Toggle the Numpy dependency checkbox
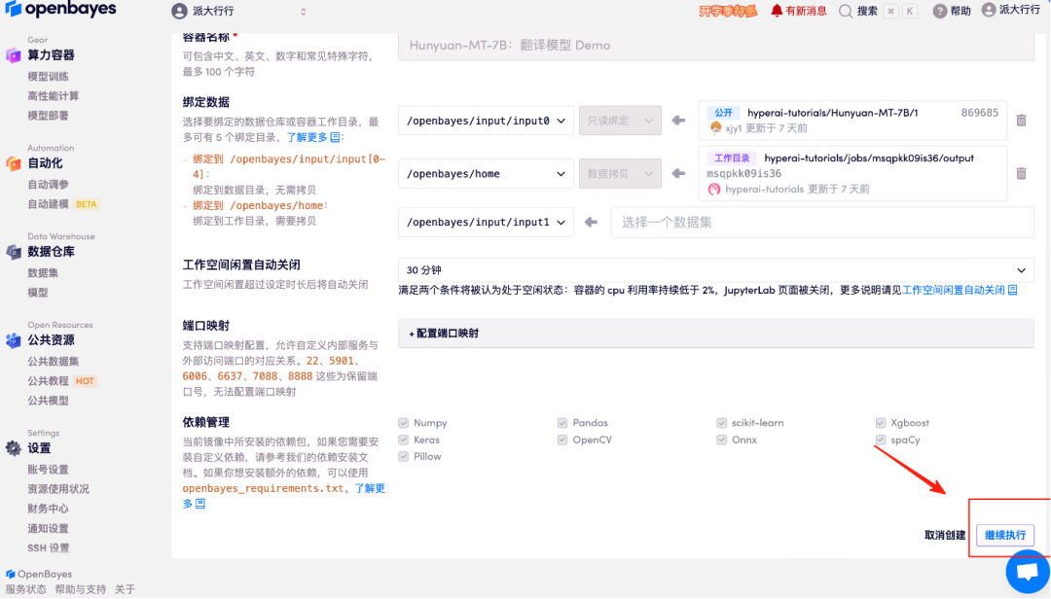1051x599 pixels. tap(403, 423)
